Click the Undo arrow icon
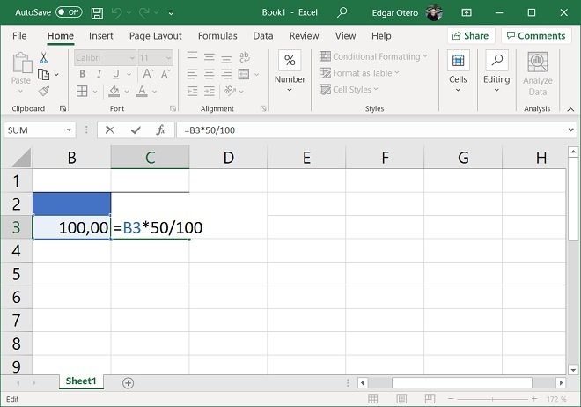Viewport: 581px width, 407px height. 116,13
